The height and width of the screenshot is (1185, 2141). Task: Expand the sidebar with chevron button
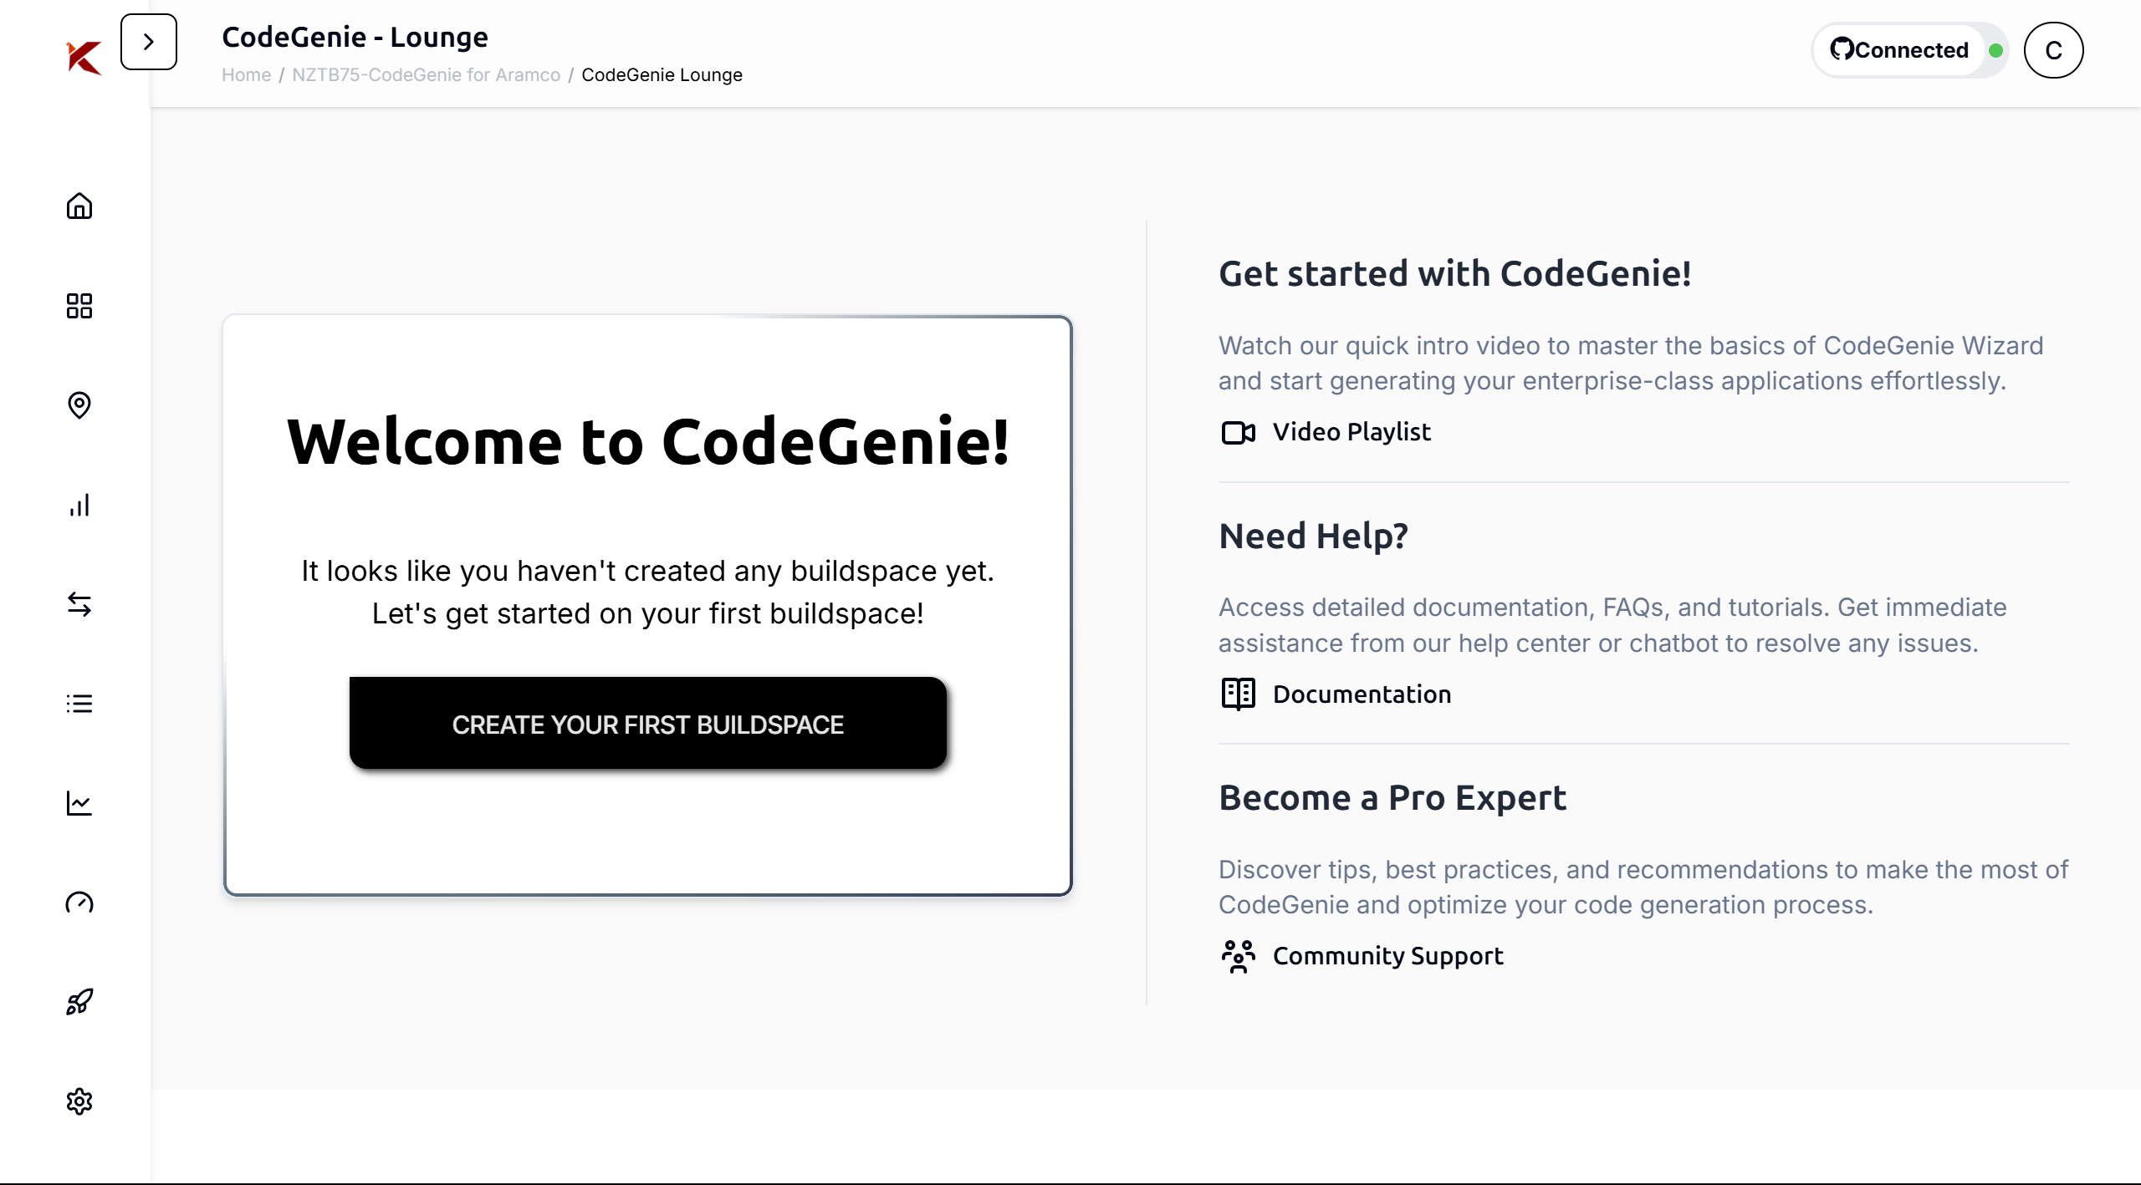[x=149, y=42]
